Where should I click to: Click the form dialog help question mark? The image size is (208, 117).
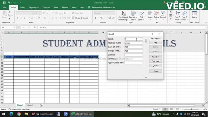point(152,34)
